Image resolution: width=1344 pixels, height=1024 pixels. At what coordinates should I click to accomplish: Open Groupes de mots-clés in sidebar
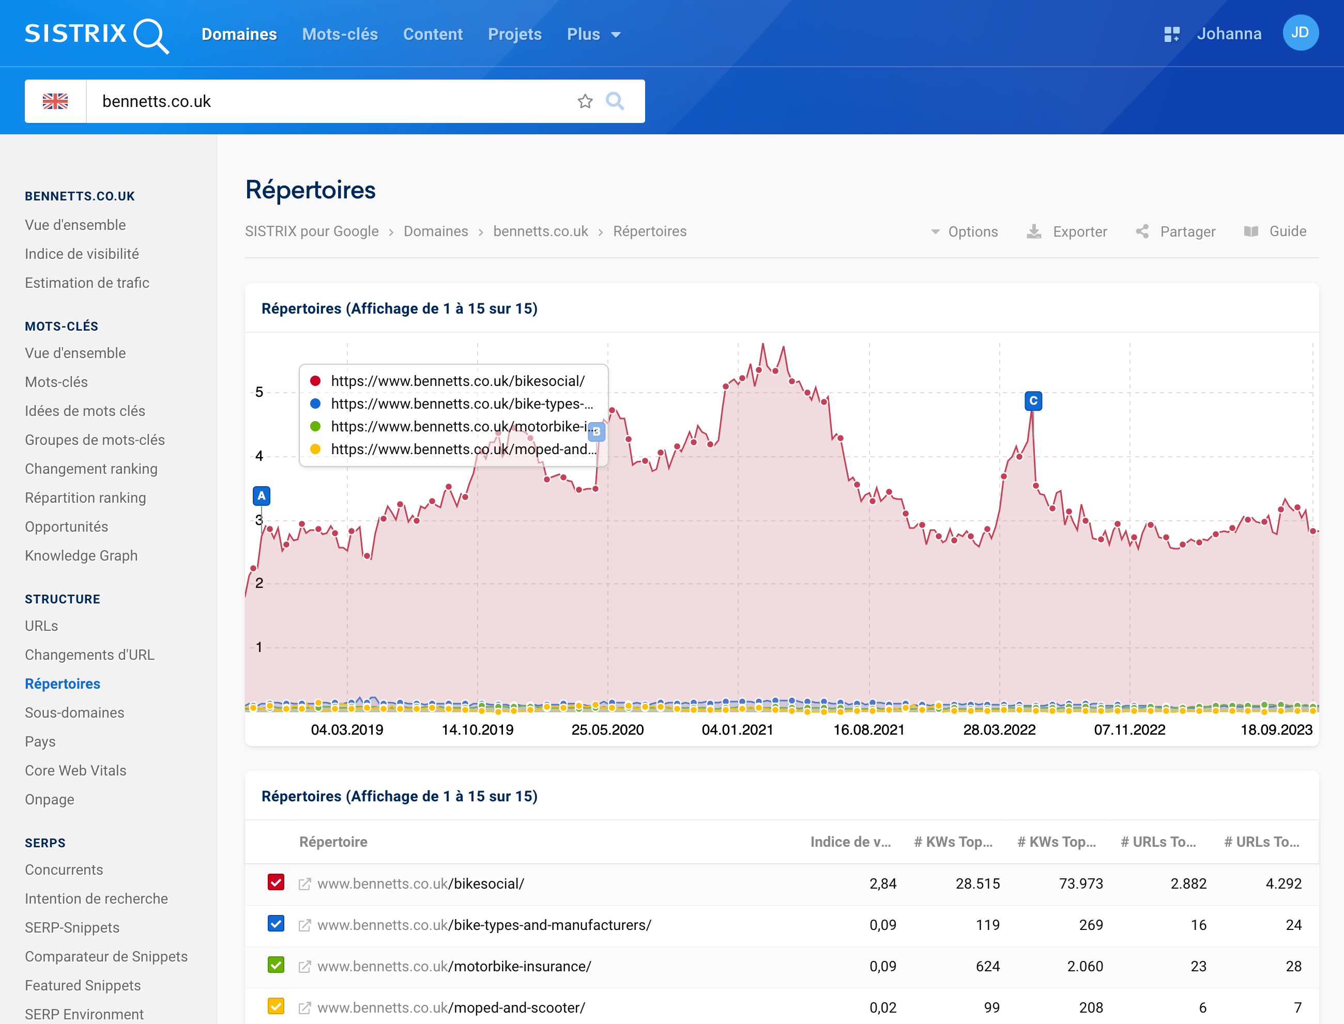pyautogui.click(x=95, y=440)
